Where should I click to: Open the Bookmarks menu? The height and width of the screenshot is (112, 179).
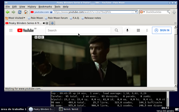point(45,7)
